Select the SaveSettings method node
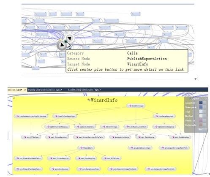Screen dimensions: 210x177 point(110,127)
